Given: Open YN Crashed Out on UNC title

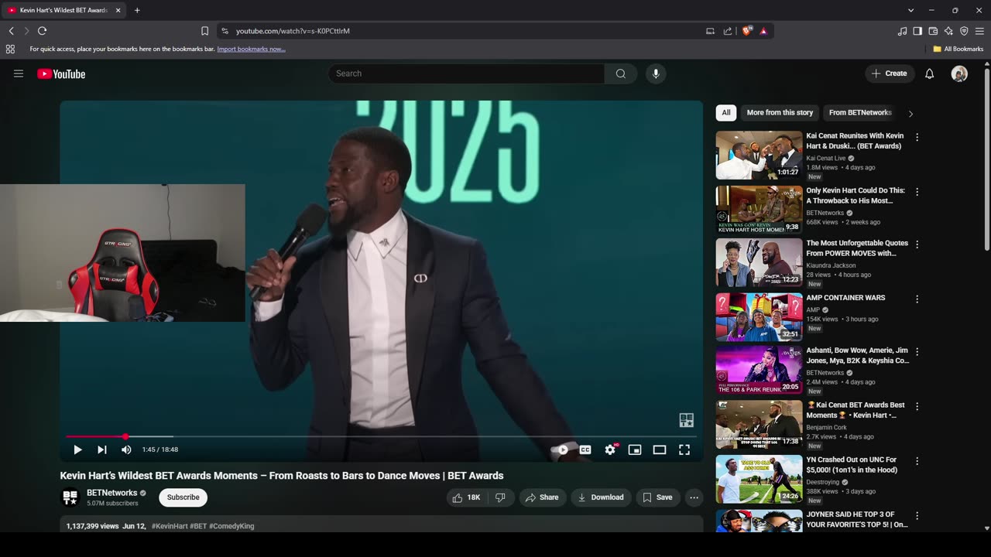Looking at the screenshot, I should coord(852,465).
